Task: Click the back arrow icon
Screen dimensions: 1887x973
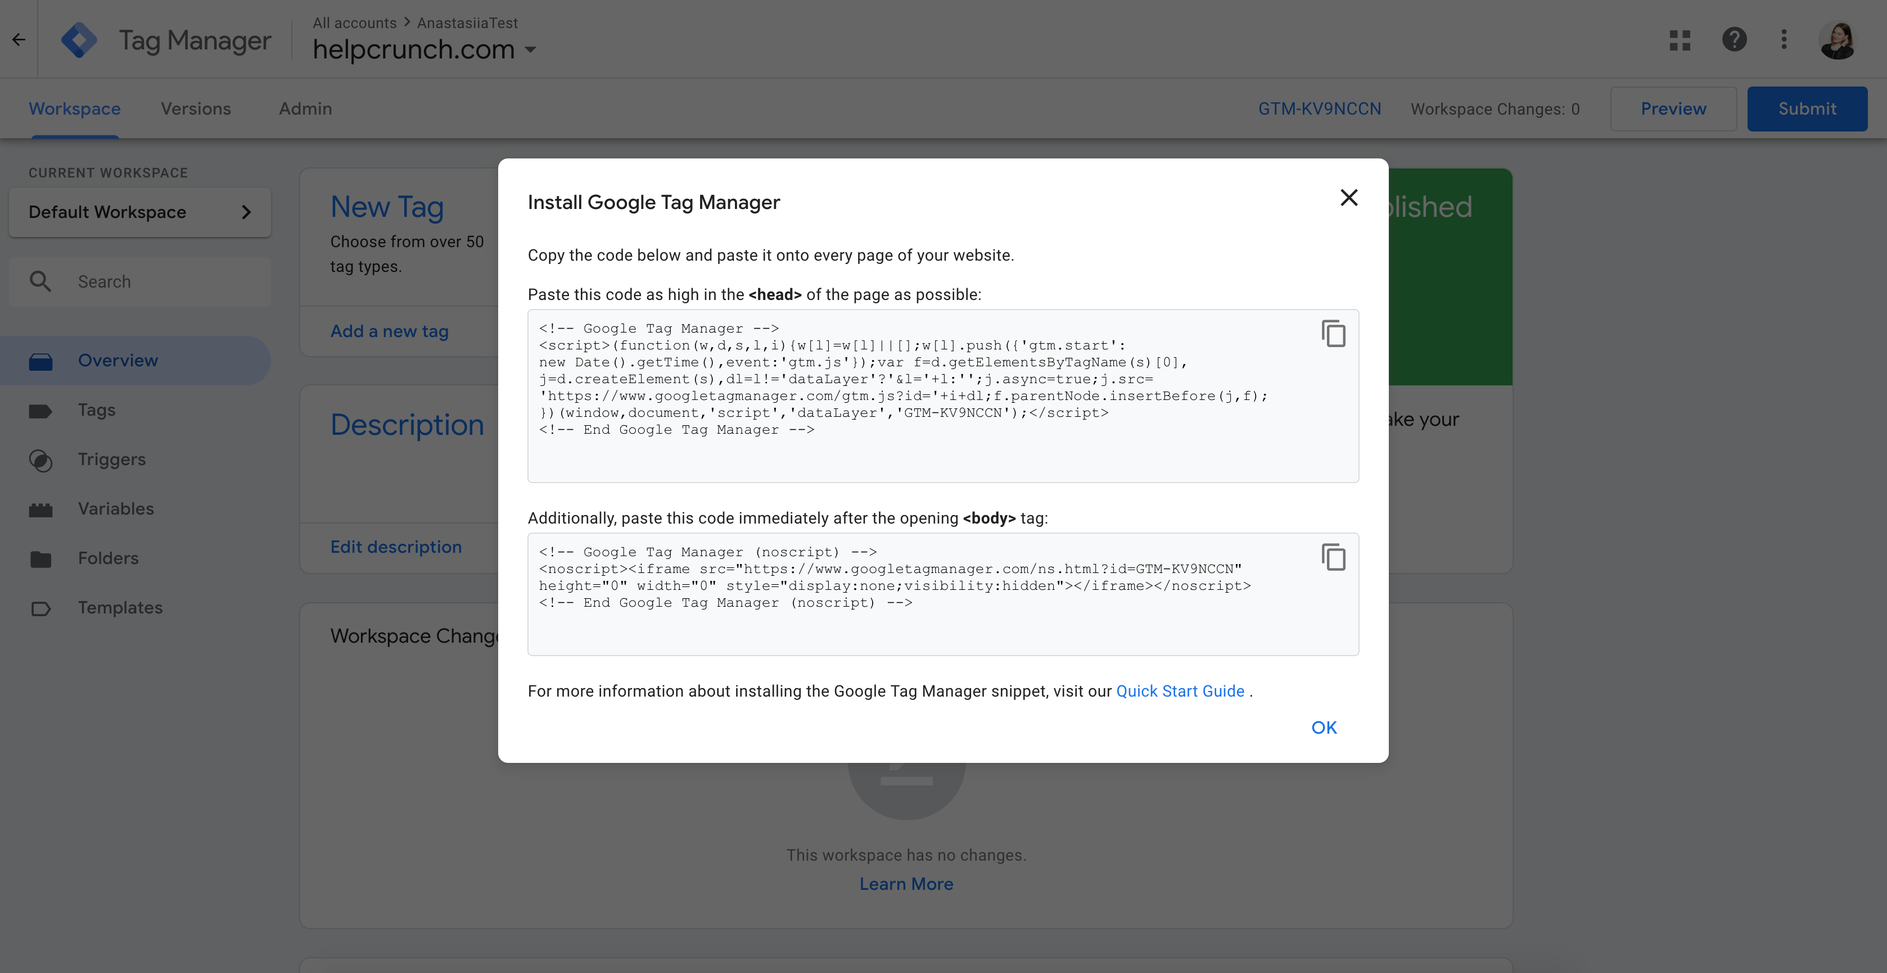Action: click(19, 39)
